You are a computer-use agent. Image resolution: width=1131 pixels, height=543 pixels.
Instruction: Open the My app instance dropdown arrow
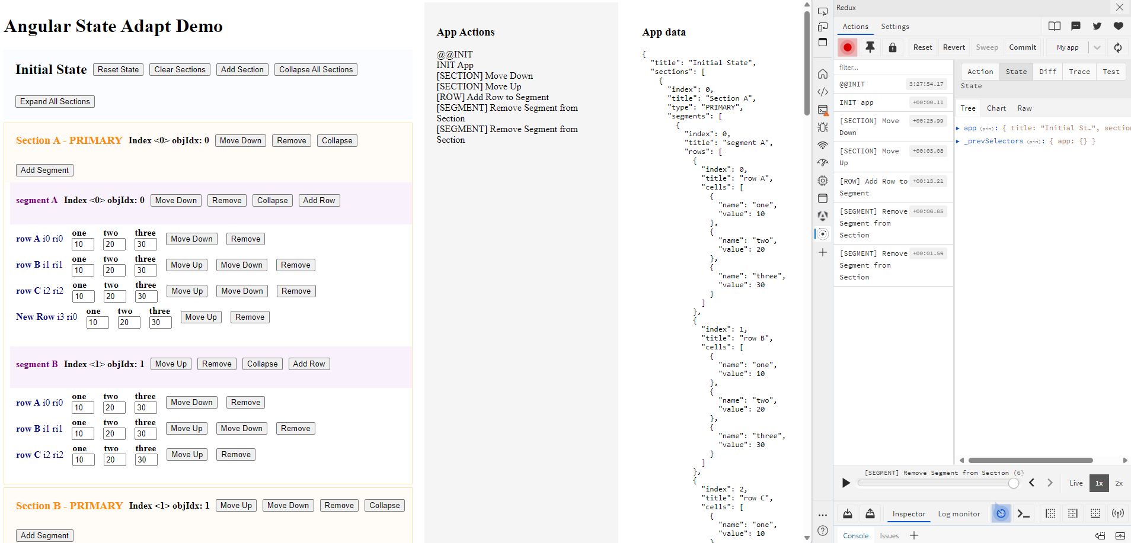point(1097,47)
